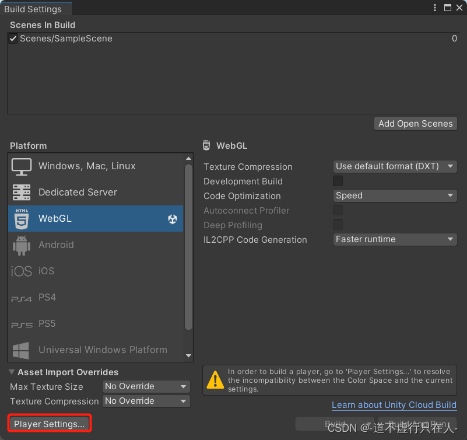The height and width of the screenshot is (440, 467).
Task: Select the PS4 platform
Action: coord(96,298)
